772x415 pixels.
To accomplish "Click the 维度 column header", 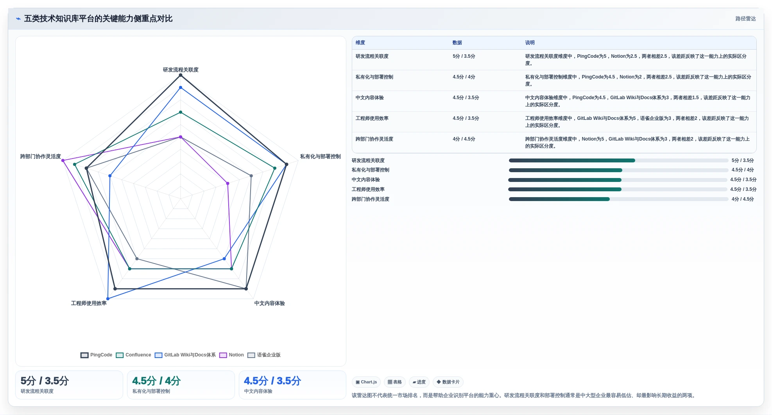I will [x=360, y=43].
